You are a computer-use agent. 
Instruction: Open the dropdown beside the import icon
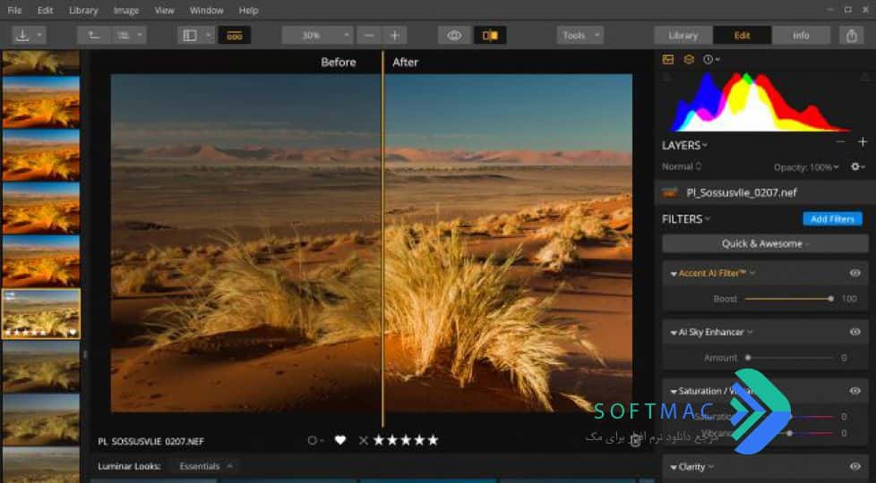39,35
